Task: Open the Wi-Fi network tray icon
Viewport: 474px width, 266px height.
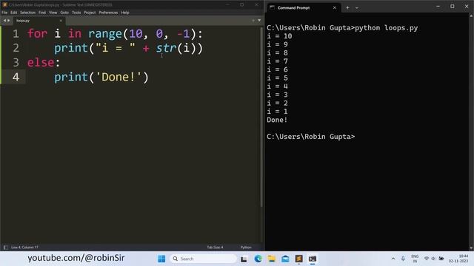Action: click(427, 259)
